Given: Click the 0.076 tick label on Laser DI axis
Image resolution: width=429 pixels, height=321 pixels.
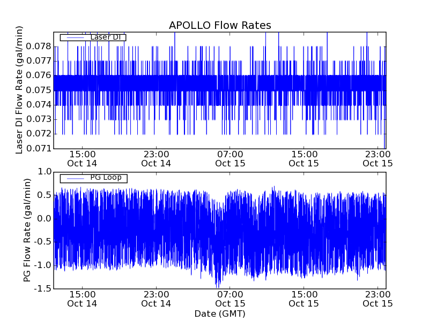Looking at the screenshot, I should pyautogui.click(x=39, y=75).
